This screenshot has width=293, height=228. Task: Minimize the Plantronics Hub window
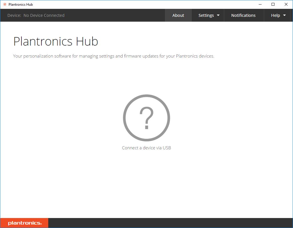click(260, 4)
